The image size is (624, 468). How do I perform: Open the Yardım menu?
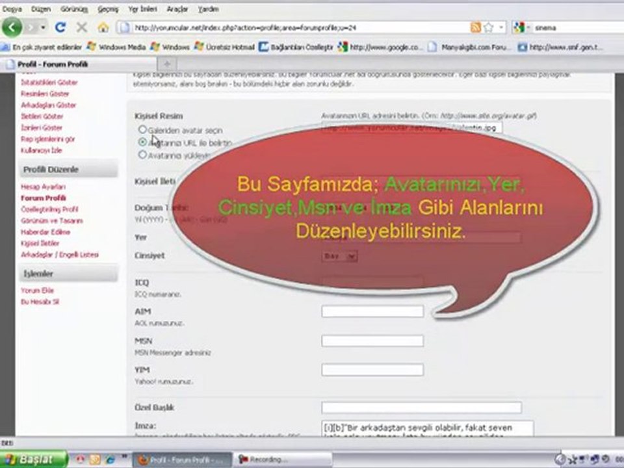(x=208, y=8)
